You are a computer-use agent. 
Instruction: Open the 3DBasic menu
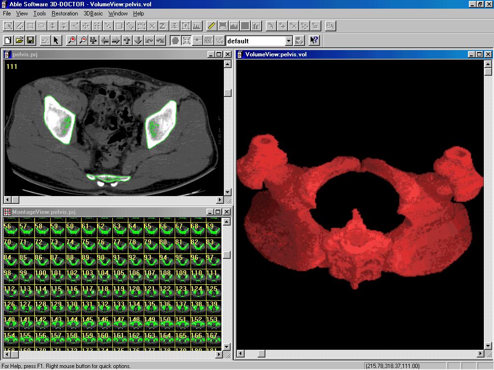pos(93,13)
